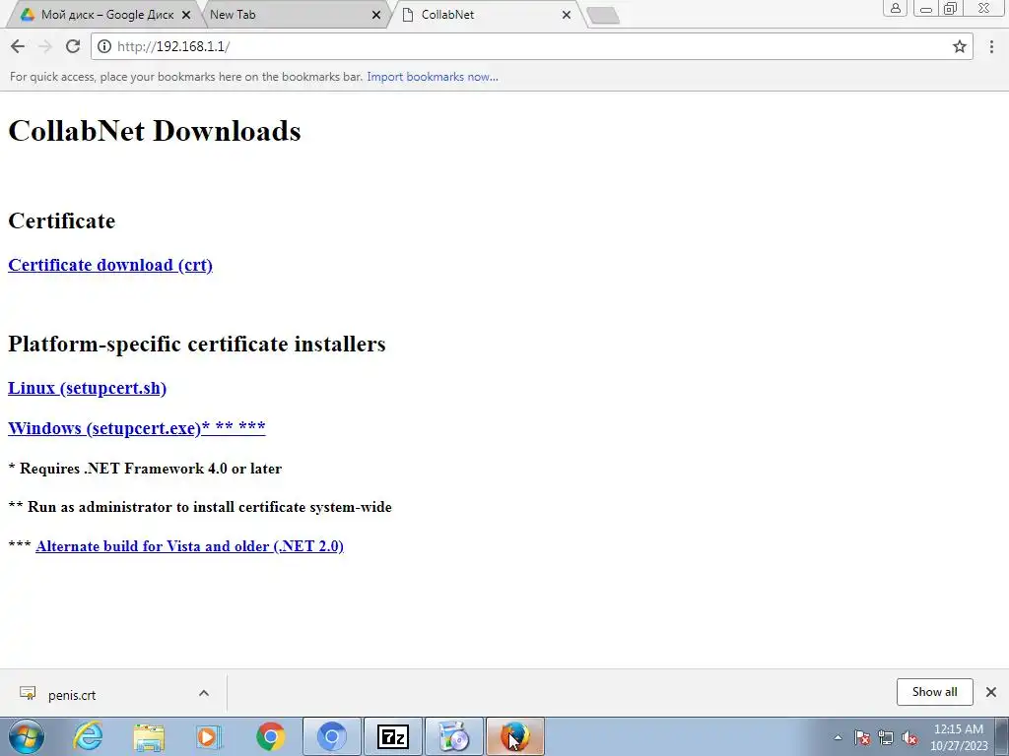Close the Google Диск tab
This screenshot has height=756, width=1009.
pyautogui.click(x=186, y=15)
